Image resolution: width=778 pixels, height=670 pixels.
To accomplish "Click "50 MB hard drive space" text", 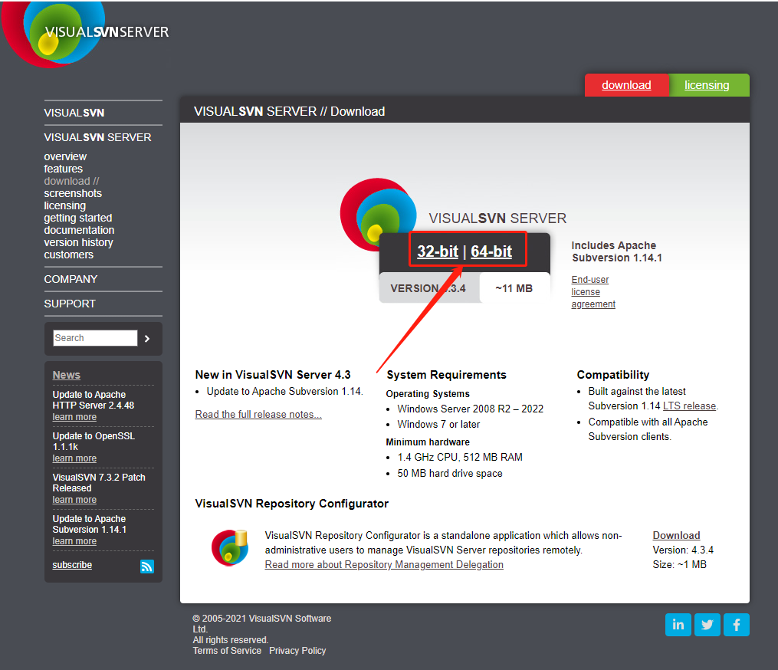I will [450, 474].
